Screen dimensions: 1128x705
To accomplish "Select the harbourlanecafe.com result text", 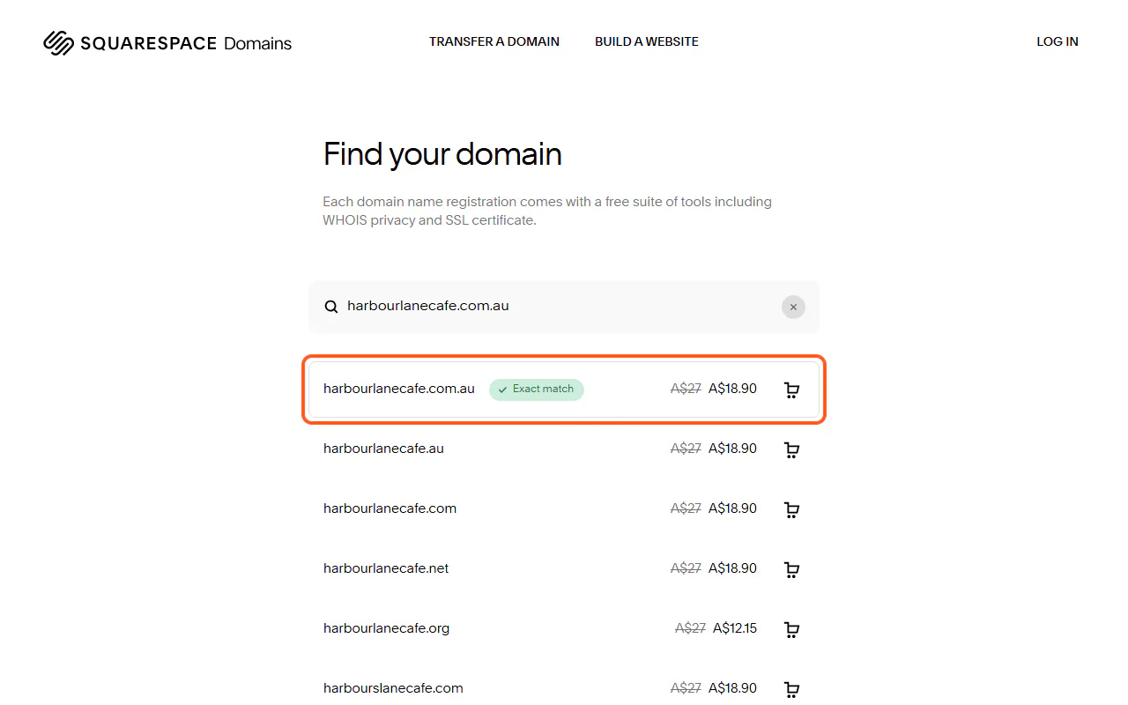I will tap(390, 508).
